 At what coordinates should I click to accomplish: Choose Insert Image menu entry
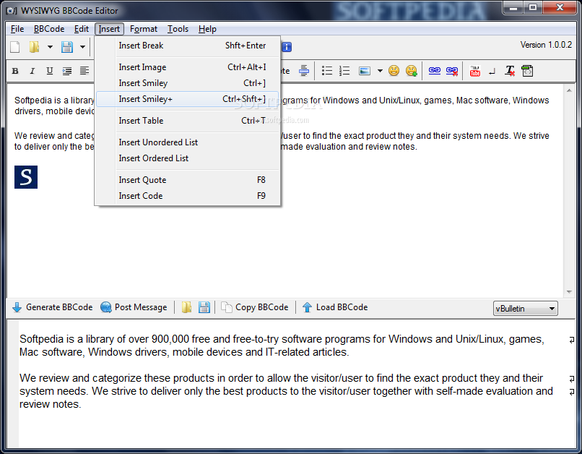[188, 67]
